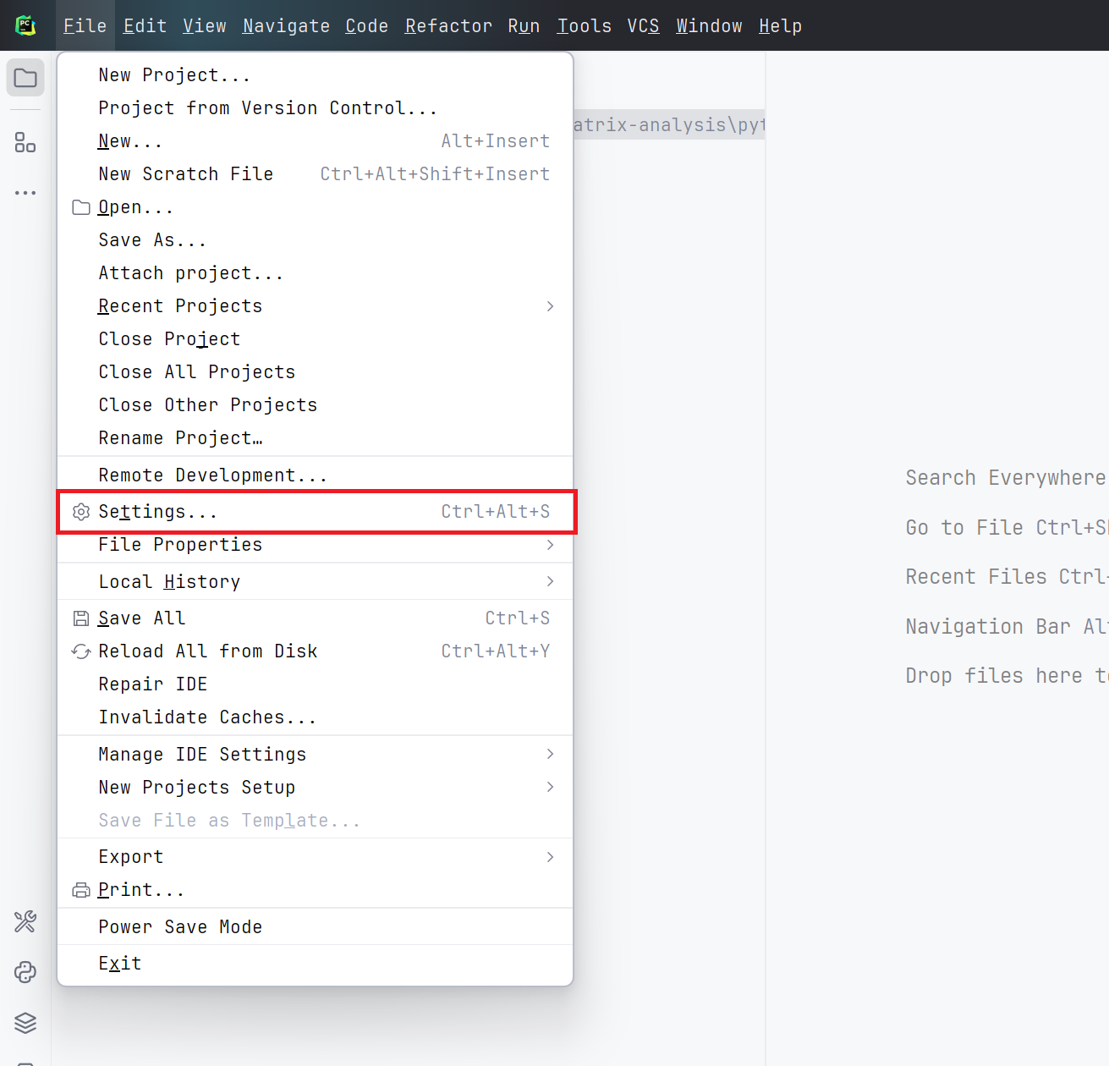Screen dimensions: 1109x1066
Task: Open the Code menu
Action: (x=367, y=26)
